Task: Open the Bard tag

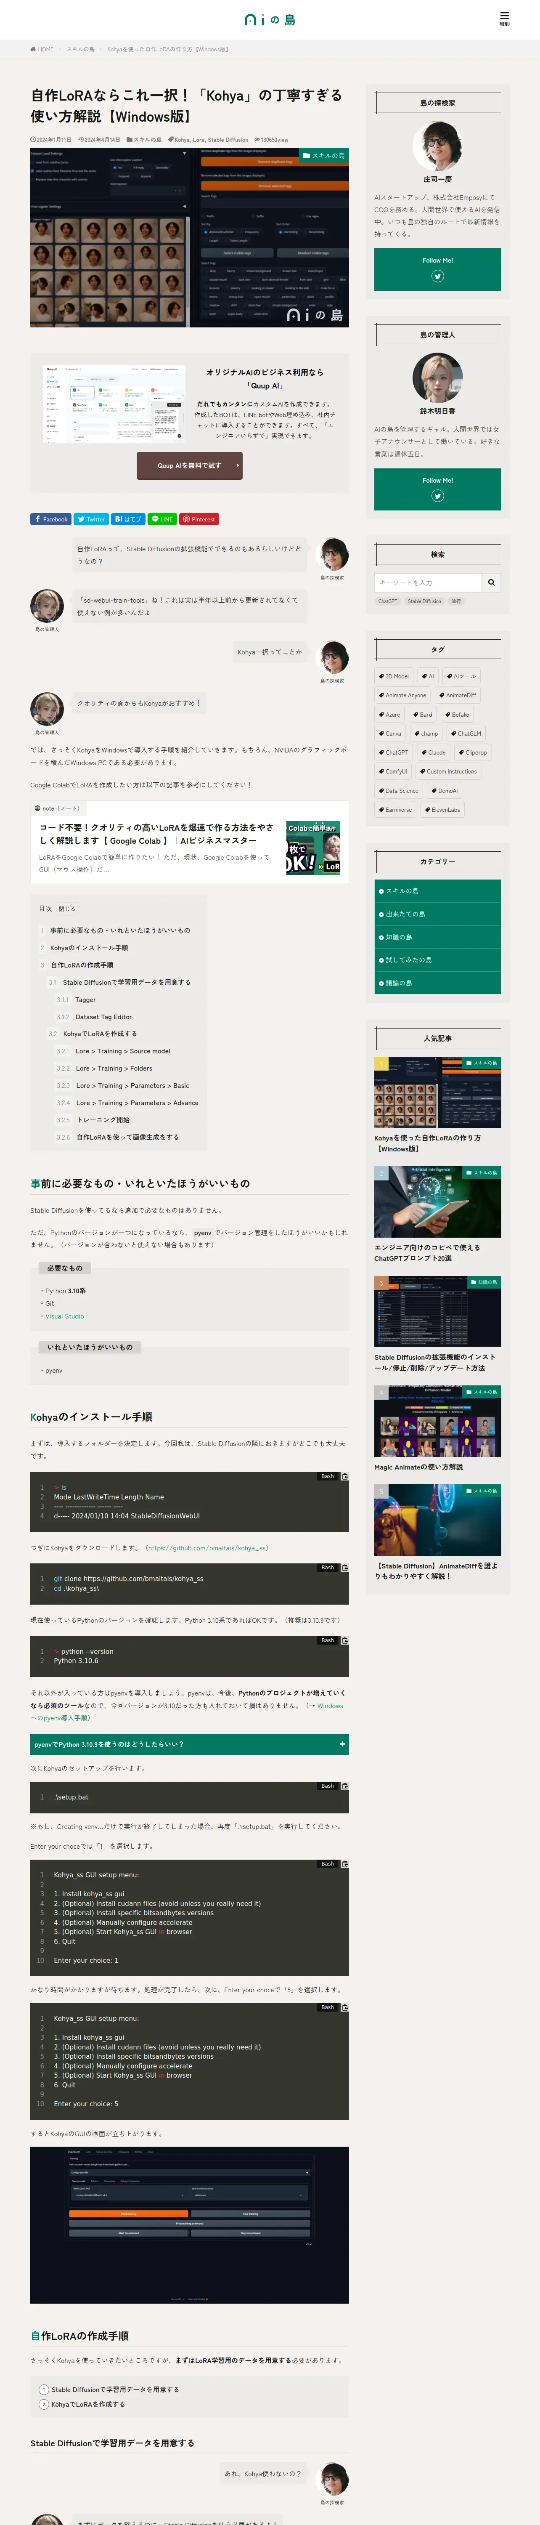Action: pos(422,715)
